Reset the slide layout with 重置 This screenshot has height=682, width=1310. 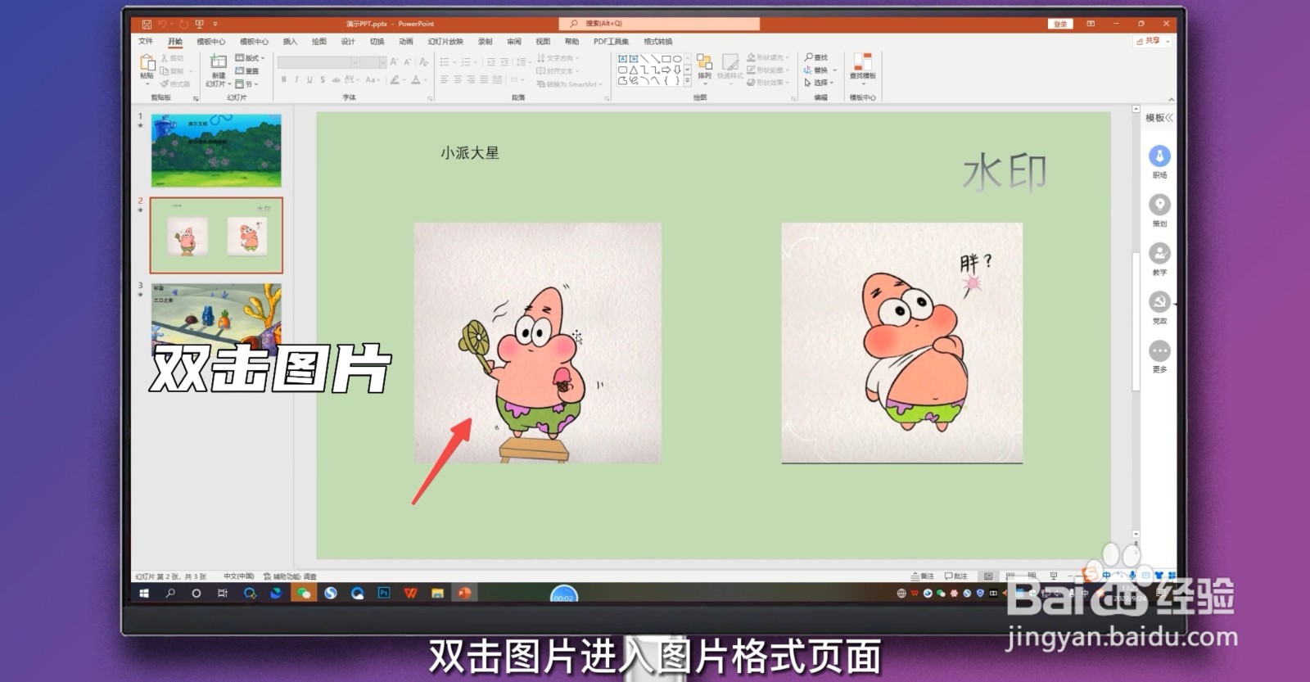tap(247, 71)
